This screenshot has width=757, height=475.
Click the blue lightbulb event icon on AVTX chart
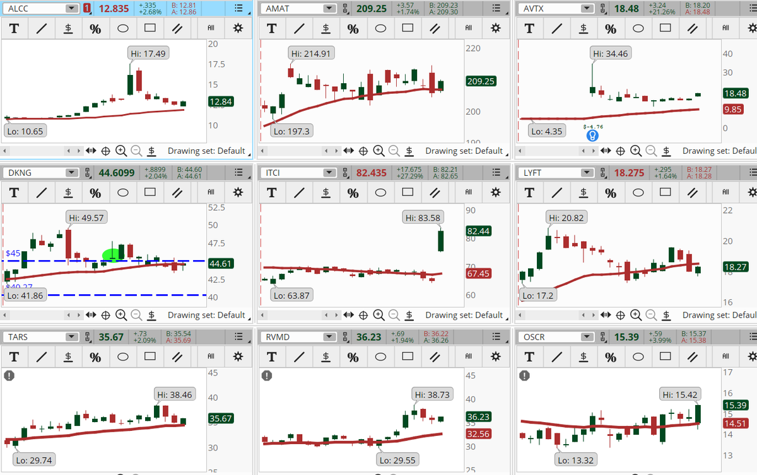[x=593, y=135]
